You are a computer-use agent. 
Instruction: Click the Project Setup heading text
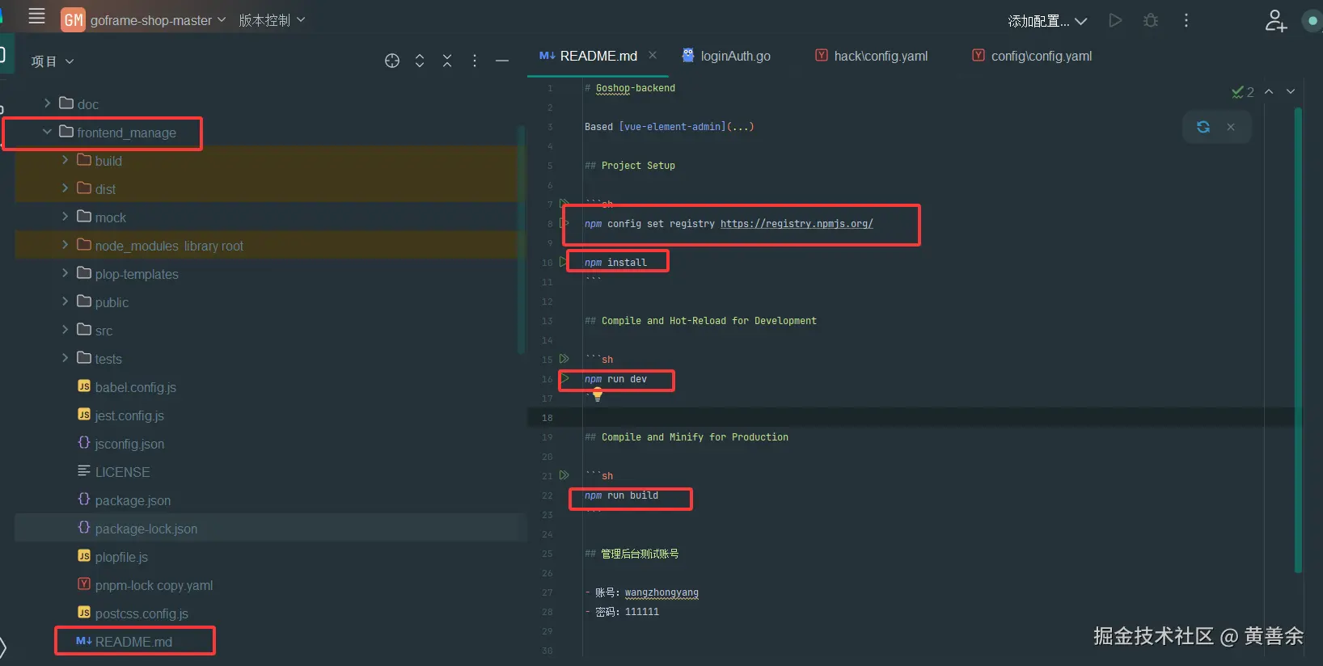[638, 166]
